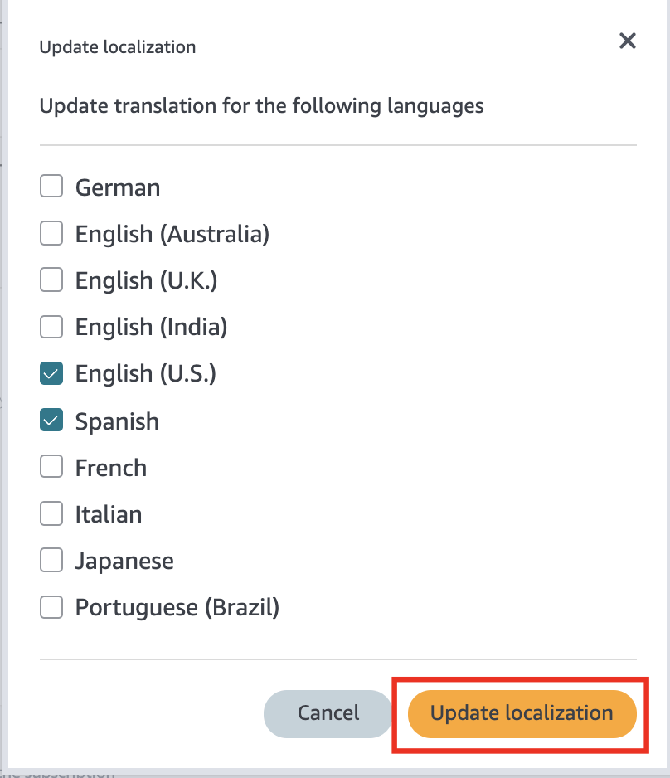Screen dimensions: 670x778
Task: Select the French language label
Action: [110, 467]
